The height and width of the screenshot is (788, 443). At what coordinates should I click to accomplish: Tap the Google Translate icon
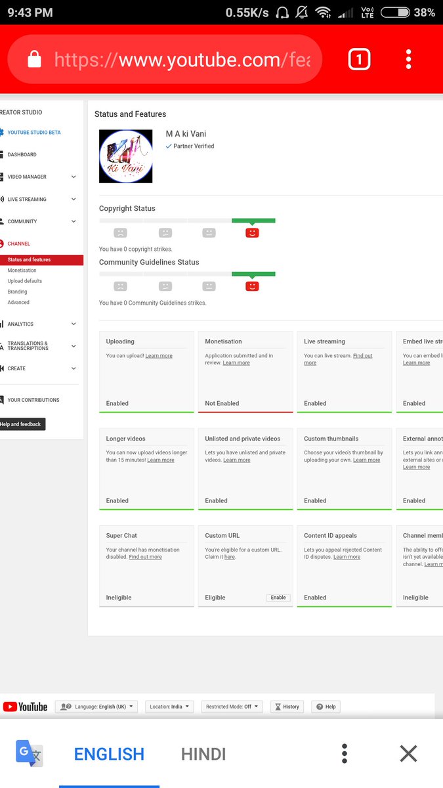click(x=30, y=754)
